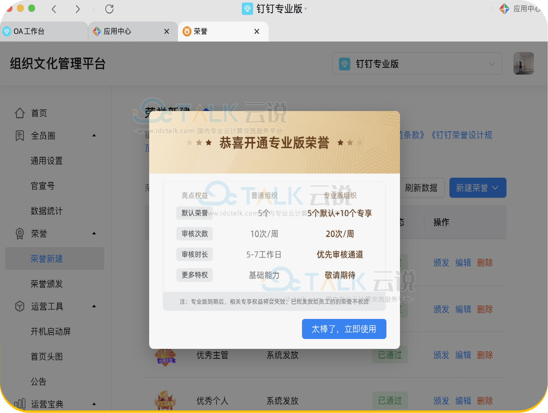Click 已通过 status in 优秀主管 row
This screenshot has height=413, width=548.
coord(390,355)
